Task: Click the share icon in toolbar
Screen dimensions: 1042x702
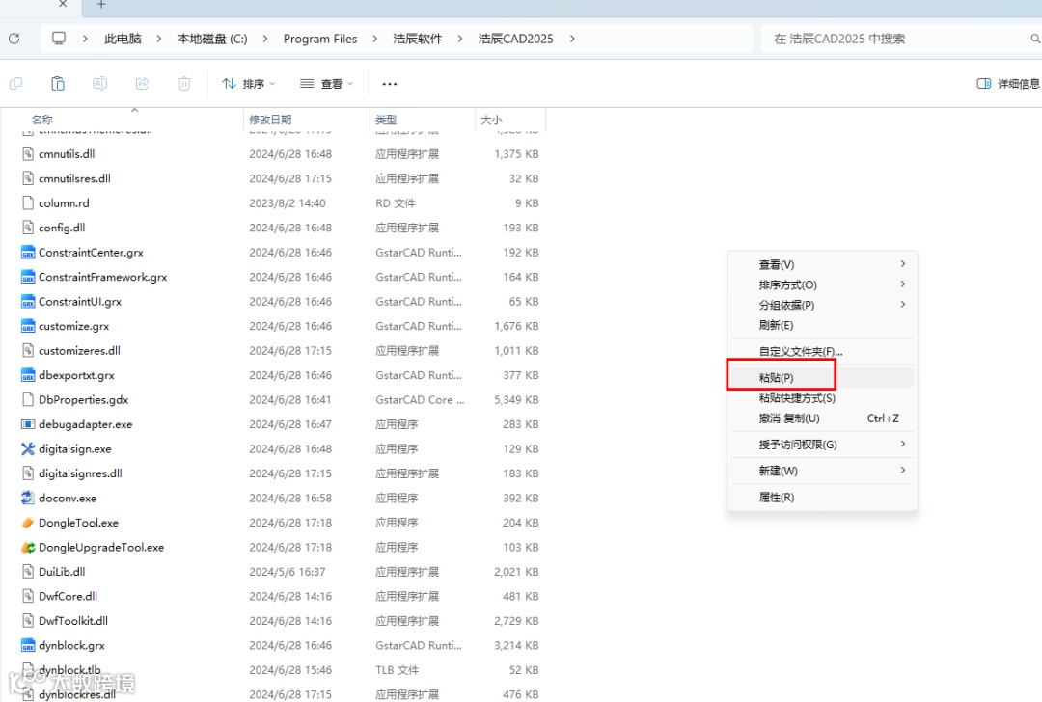Action: (x=142, y=84)
